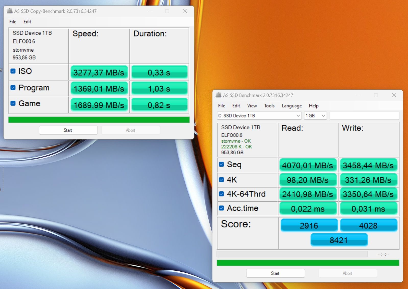Click the 'Write:' column header

pyautogui.click(x=353, y=128)
